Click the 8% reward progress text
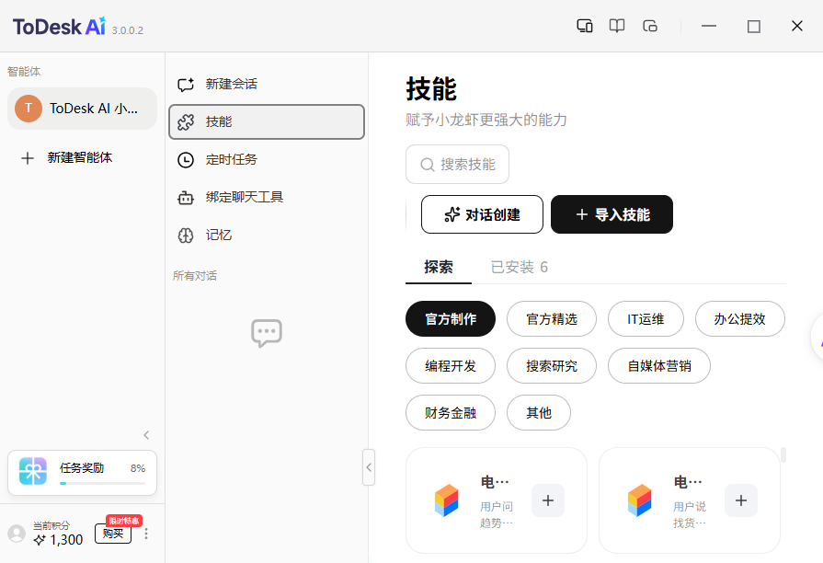The height and width of the screenshot is (563, 823). (x=138, y=468)
